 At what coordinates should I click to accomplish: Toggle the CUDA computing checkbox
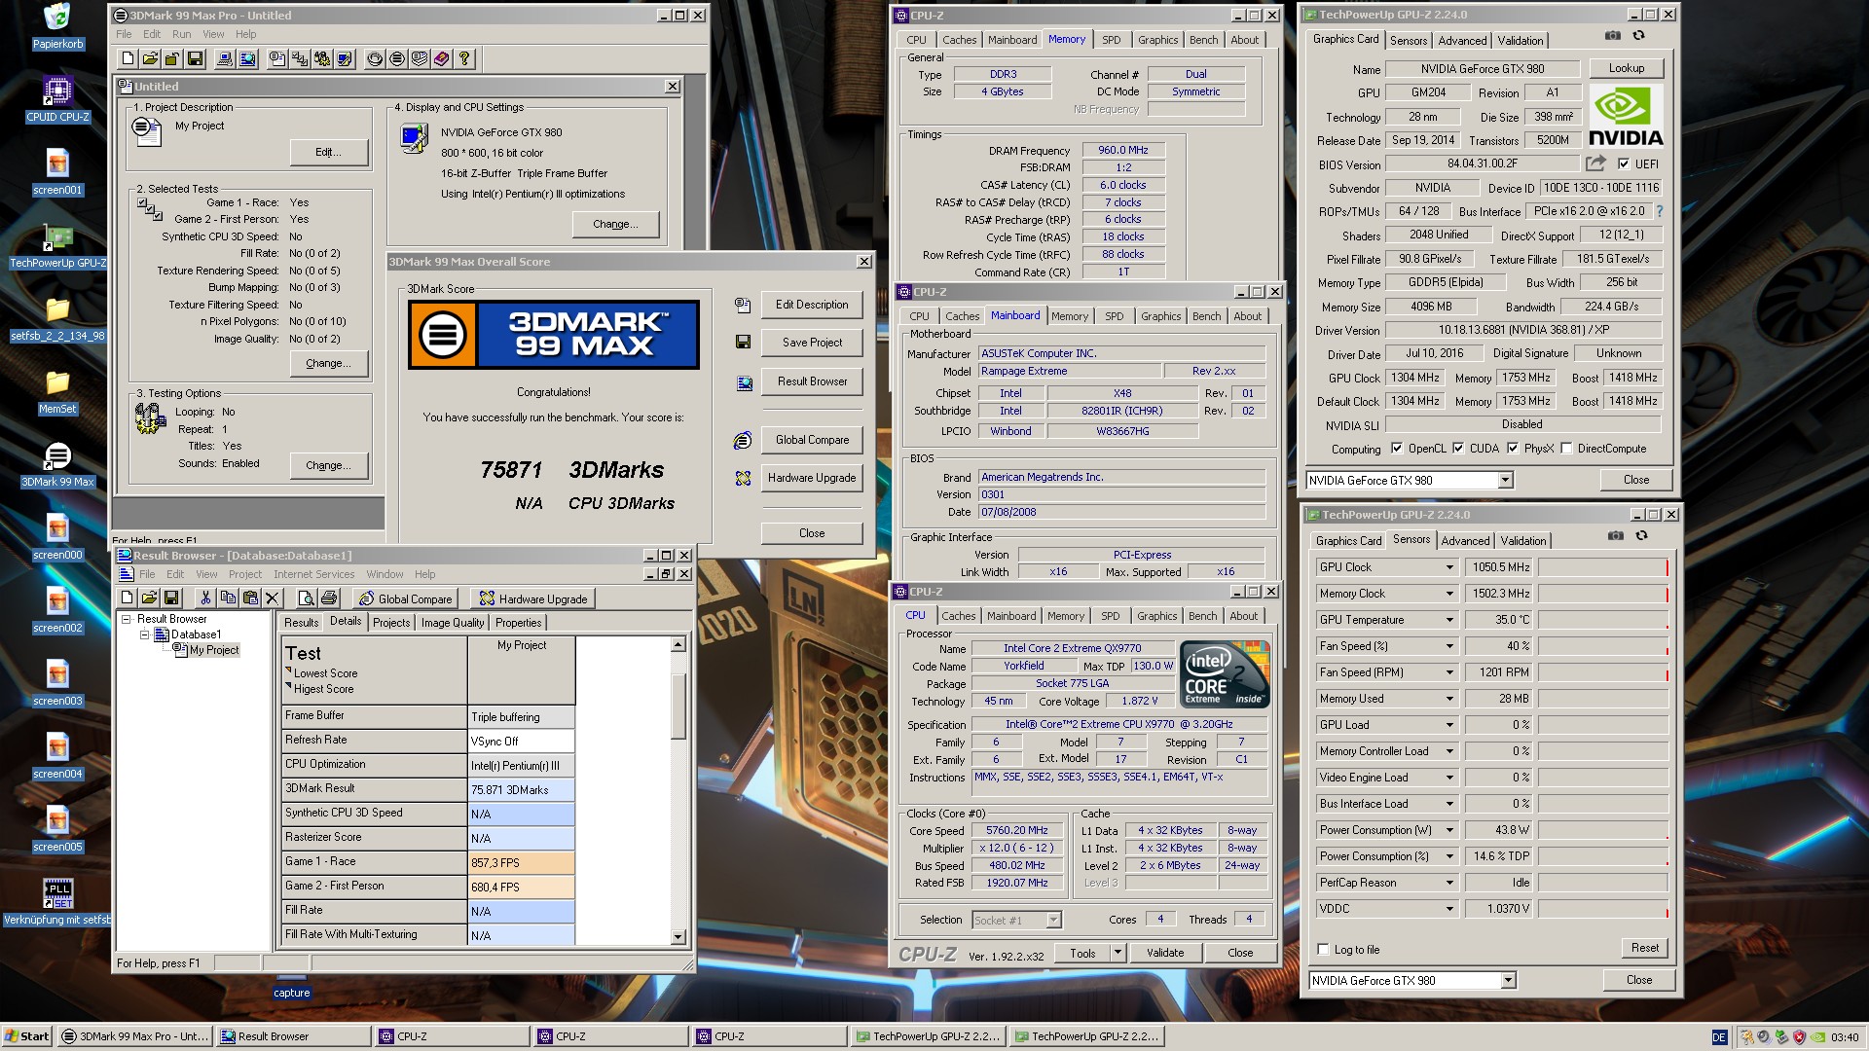coord(1458,449)
